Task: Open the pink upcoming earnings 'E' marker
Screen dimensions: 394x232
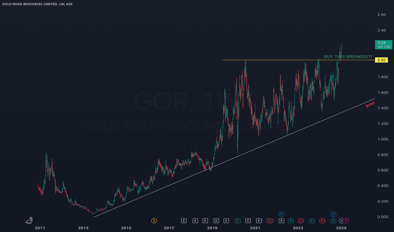Action: click(x=346, y=221)
